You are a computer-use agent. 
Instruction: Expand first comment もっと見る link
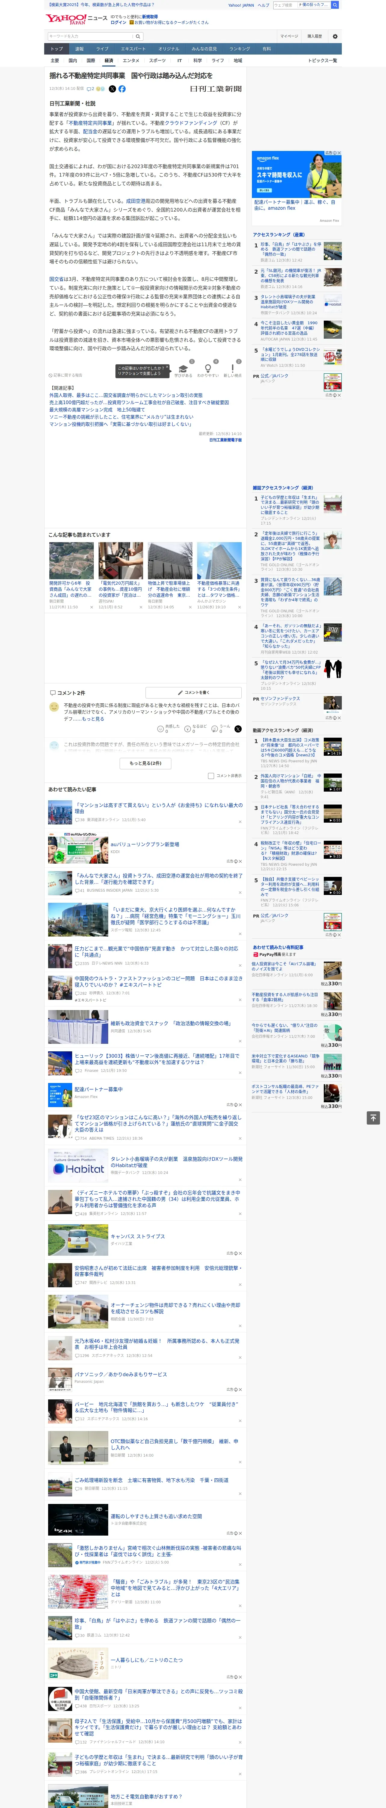93,719
